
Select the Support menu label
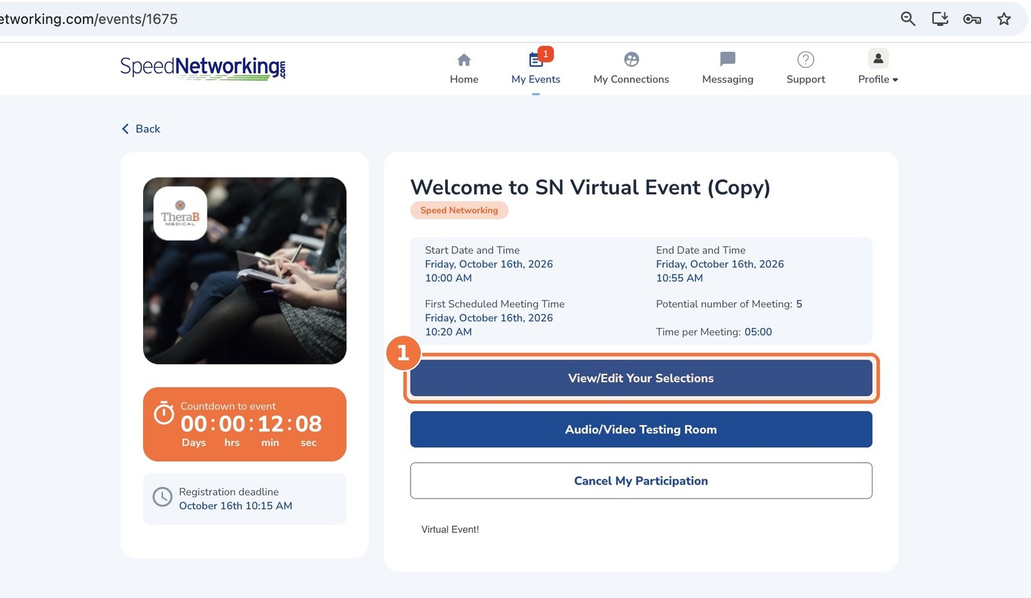(805, 79)
